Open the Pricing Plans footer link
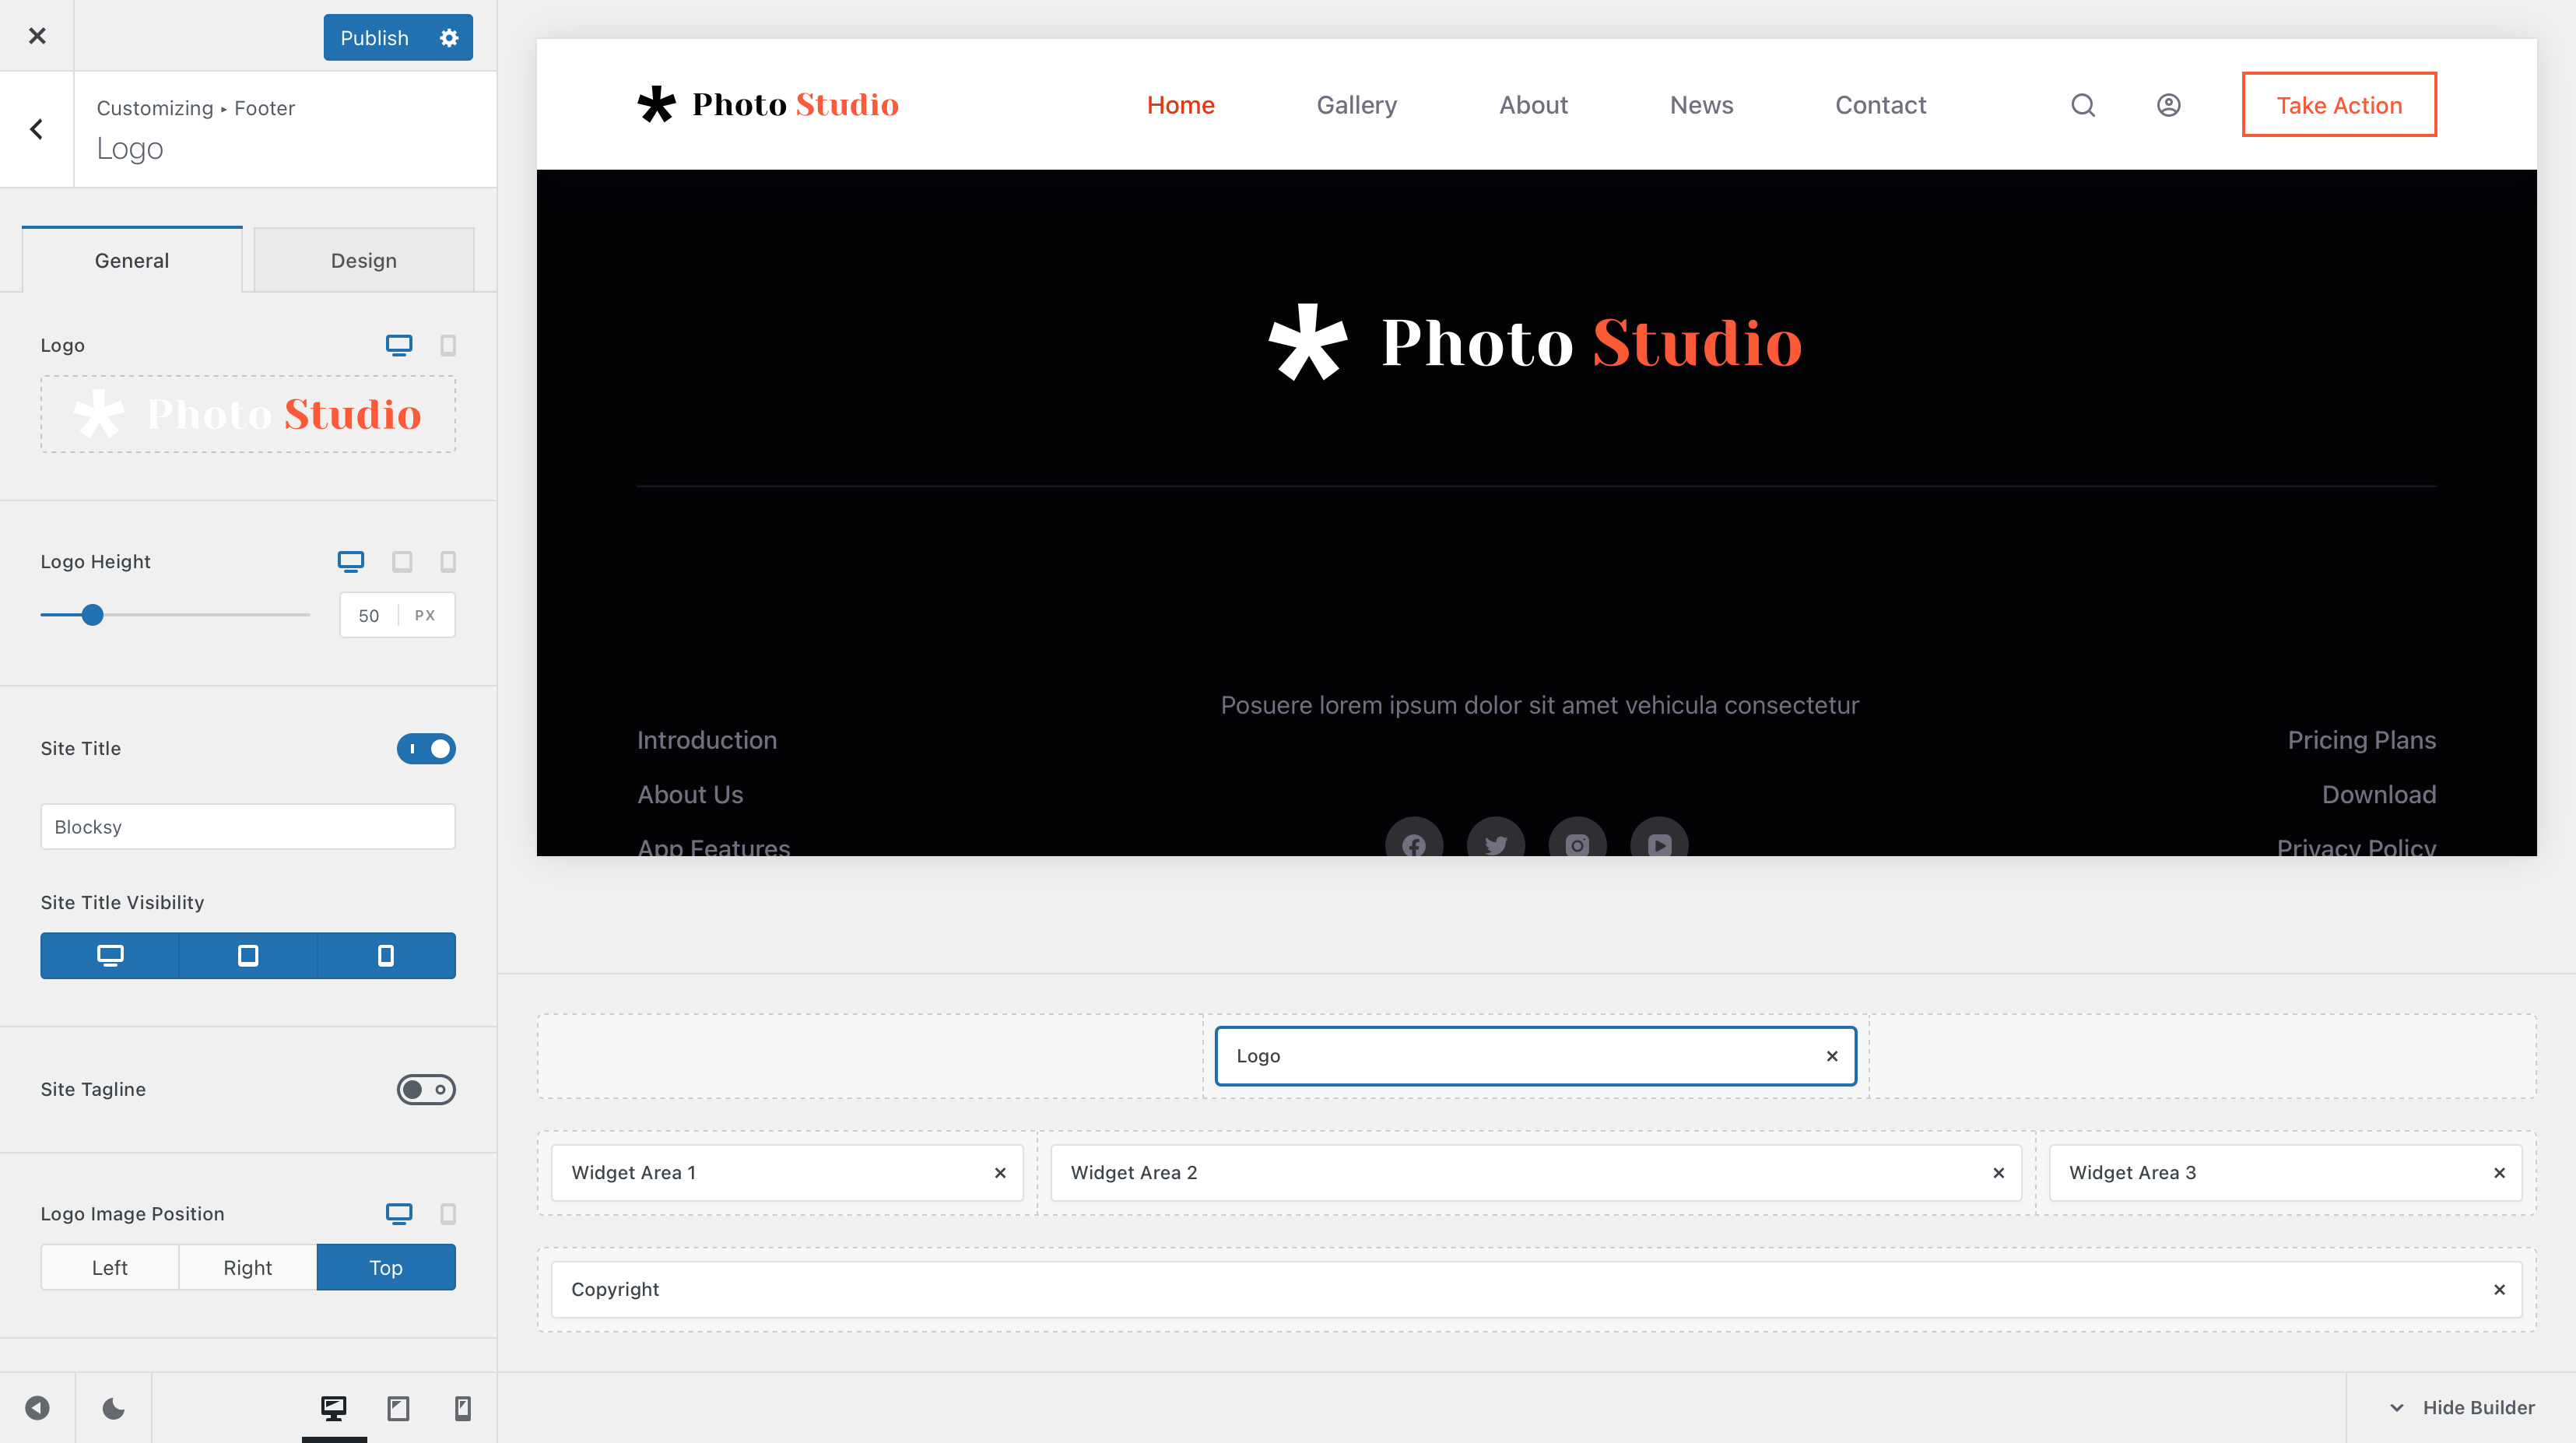This screenshot has height=1443, width=2576. tap(2362, 740)
